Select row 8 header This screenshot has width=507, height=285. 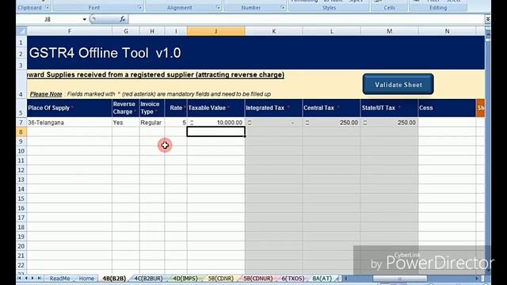[21, 132]
